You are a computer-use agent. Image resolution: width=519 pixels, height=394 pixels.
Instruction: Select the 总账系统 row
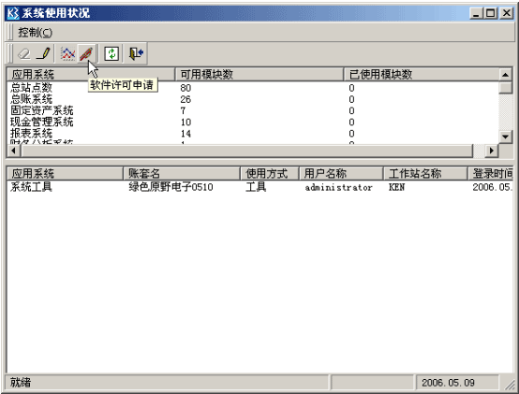click(x=253, y=99)
